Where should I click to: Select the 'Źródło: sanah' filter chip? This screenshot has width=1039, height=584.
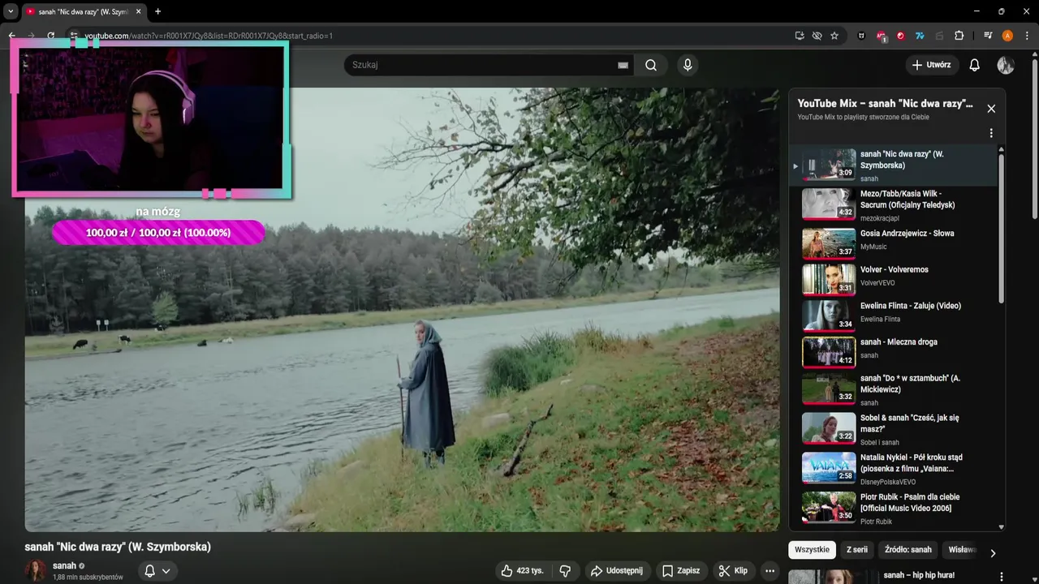[x=908, y=550]
